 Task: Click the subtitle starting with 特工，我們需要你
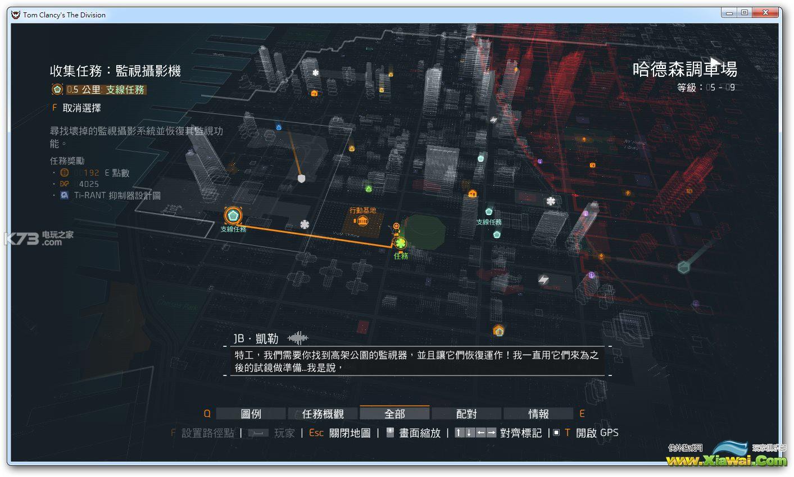[416, 361]
